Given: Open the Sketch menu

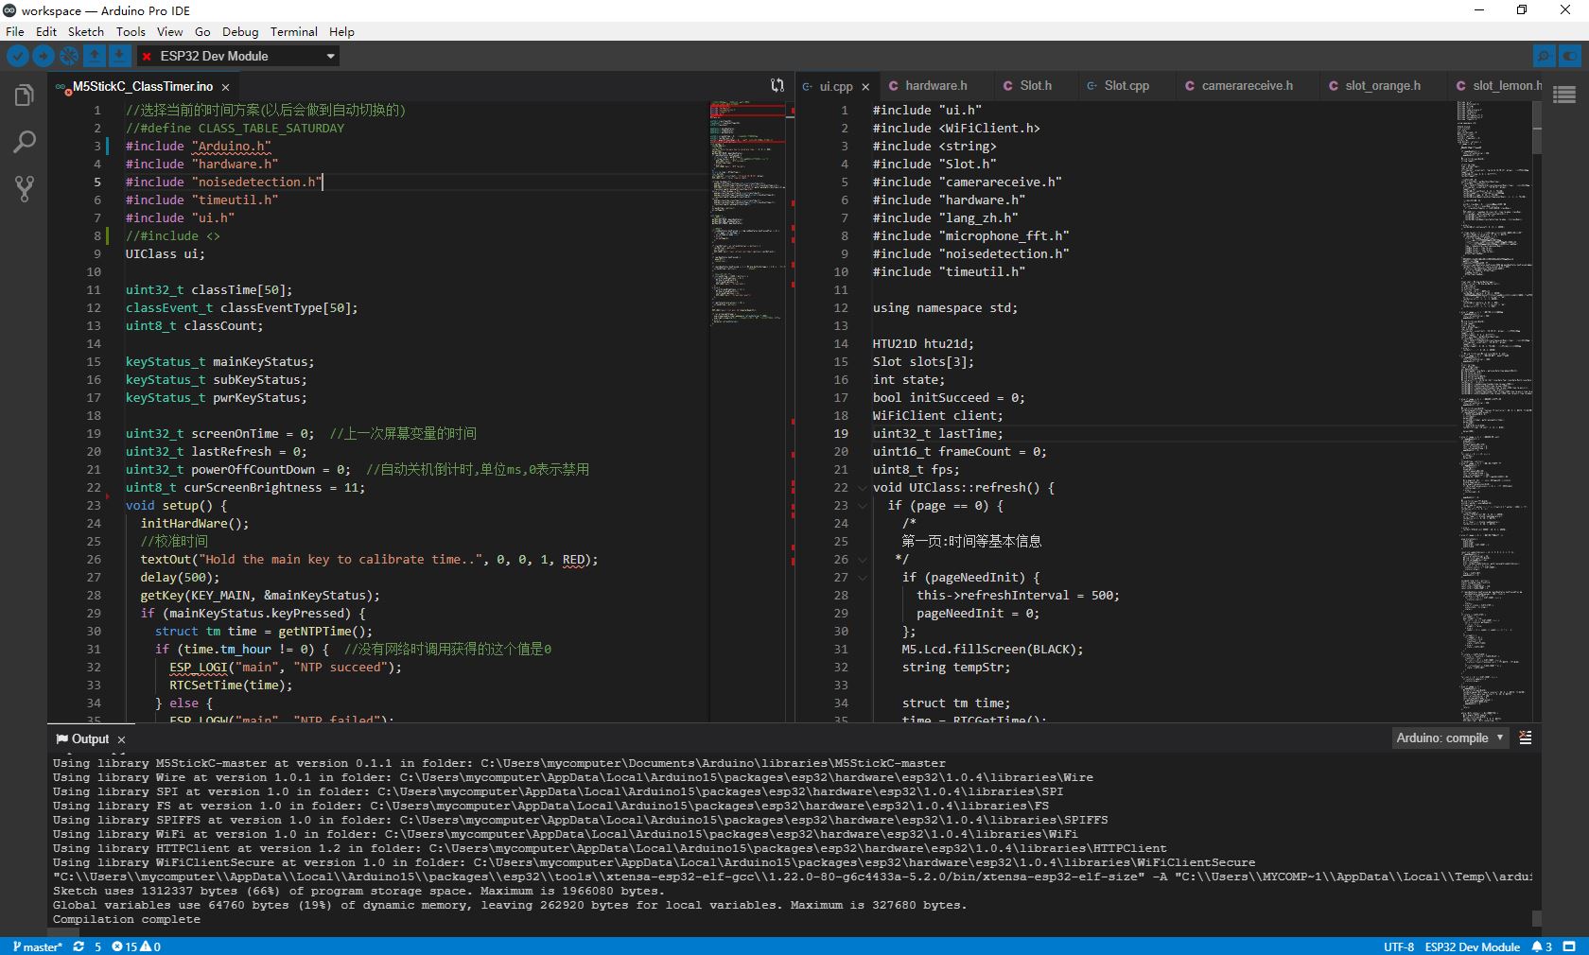Looking at the screenshot, I should 86,31.
